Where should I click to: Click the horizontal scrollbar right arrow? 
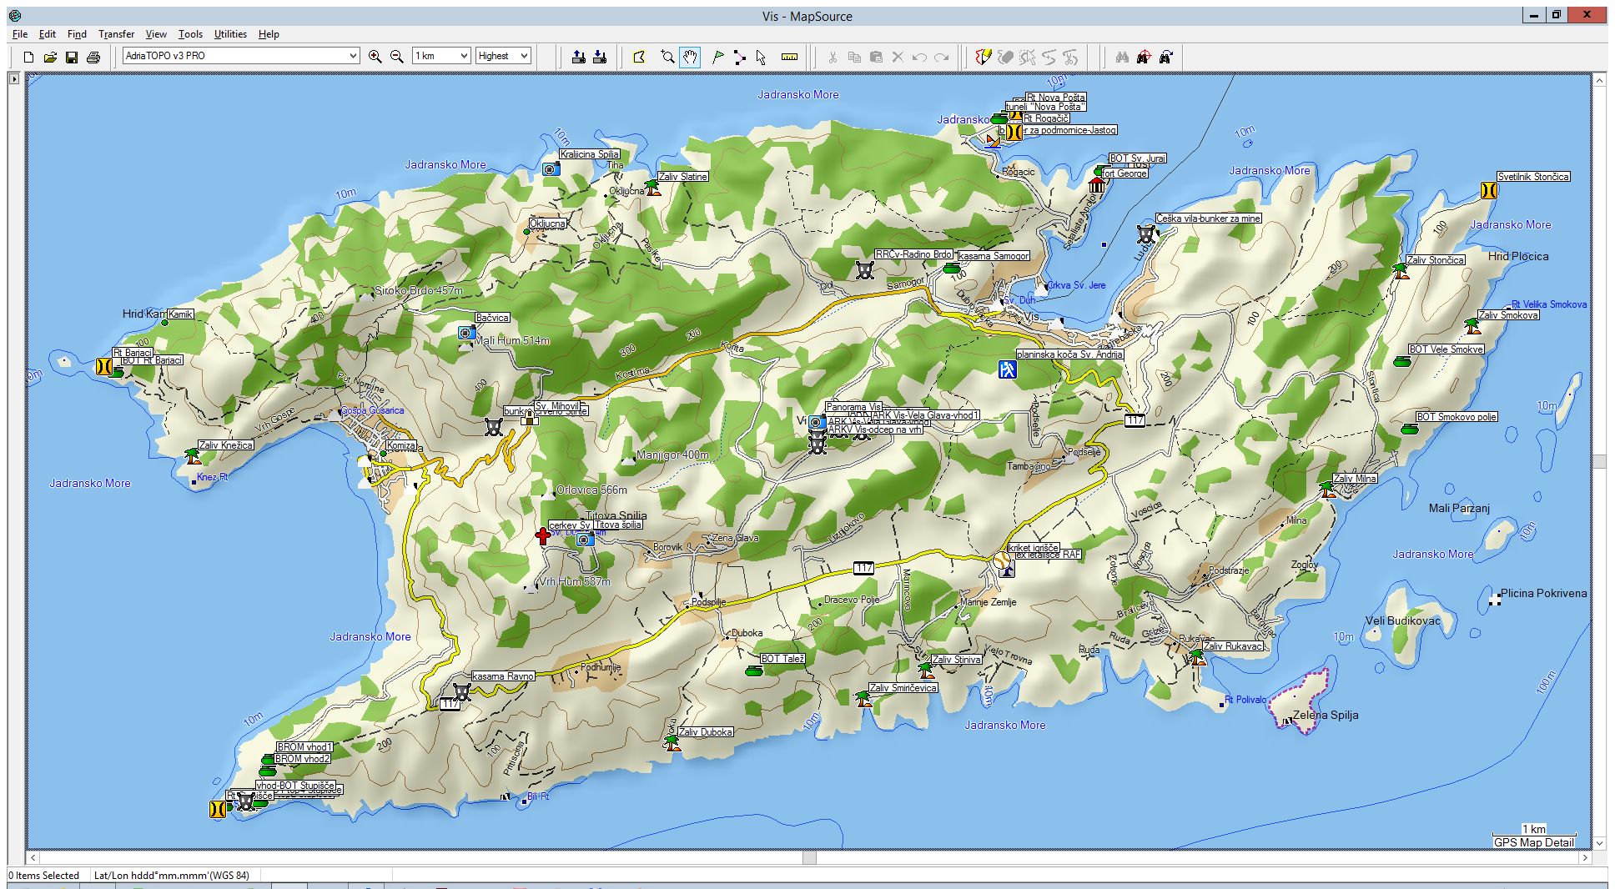coord(1585,857)
